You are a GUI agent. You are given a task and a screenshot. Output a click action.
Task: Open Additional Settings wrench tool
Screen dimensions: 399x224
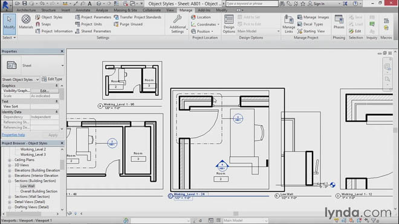pos(178,24)
